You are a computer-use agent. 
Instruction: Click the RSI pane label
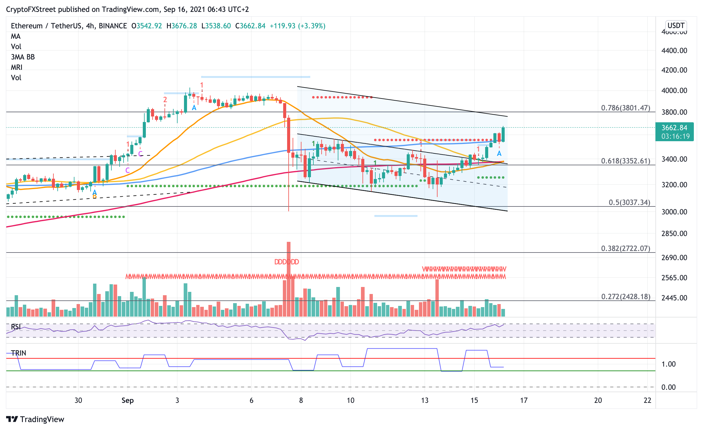click(16, 327)
